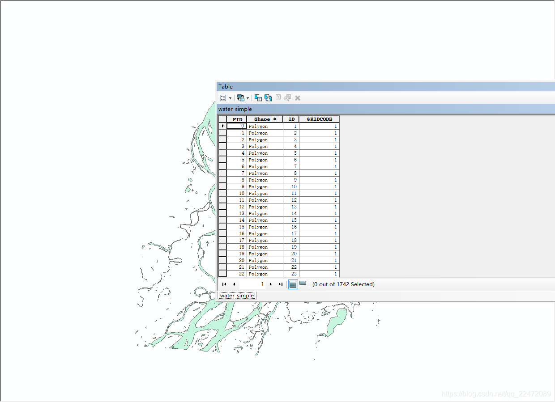The width and height of the screenshot is (555, 402).
Task: Go to the first record
Action: coord(224,284)
